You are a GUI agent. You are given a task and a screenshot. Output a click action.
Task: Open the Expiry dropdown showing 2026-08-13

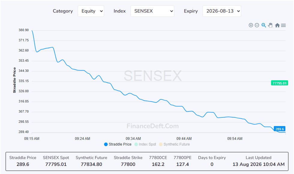222,11
